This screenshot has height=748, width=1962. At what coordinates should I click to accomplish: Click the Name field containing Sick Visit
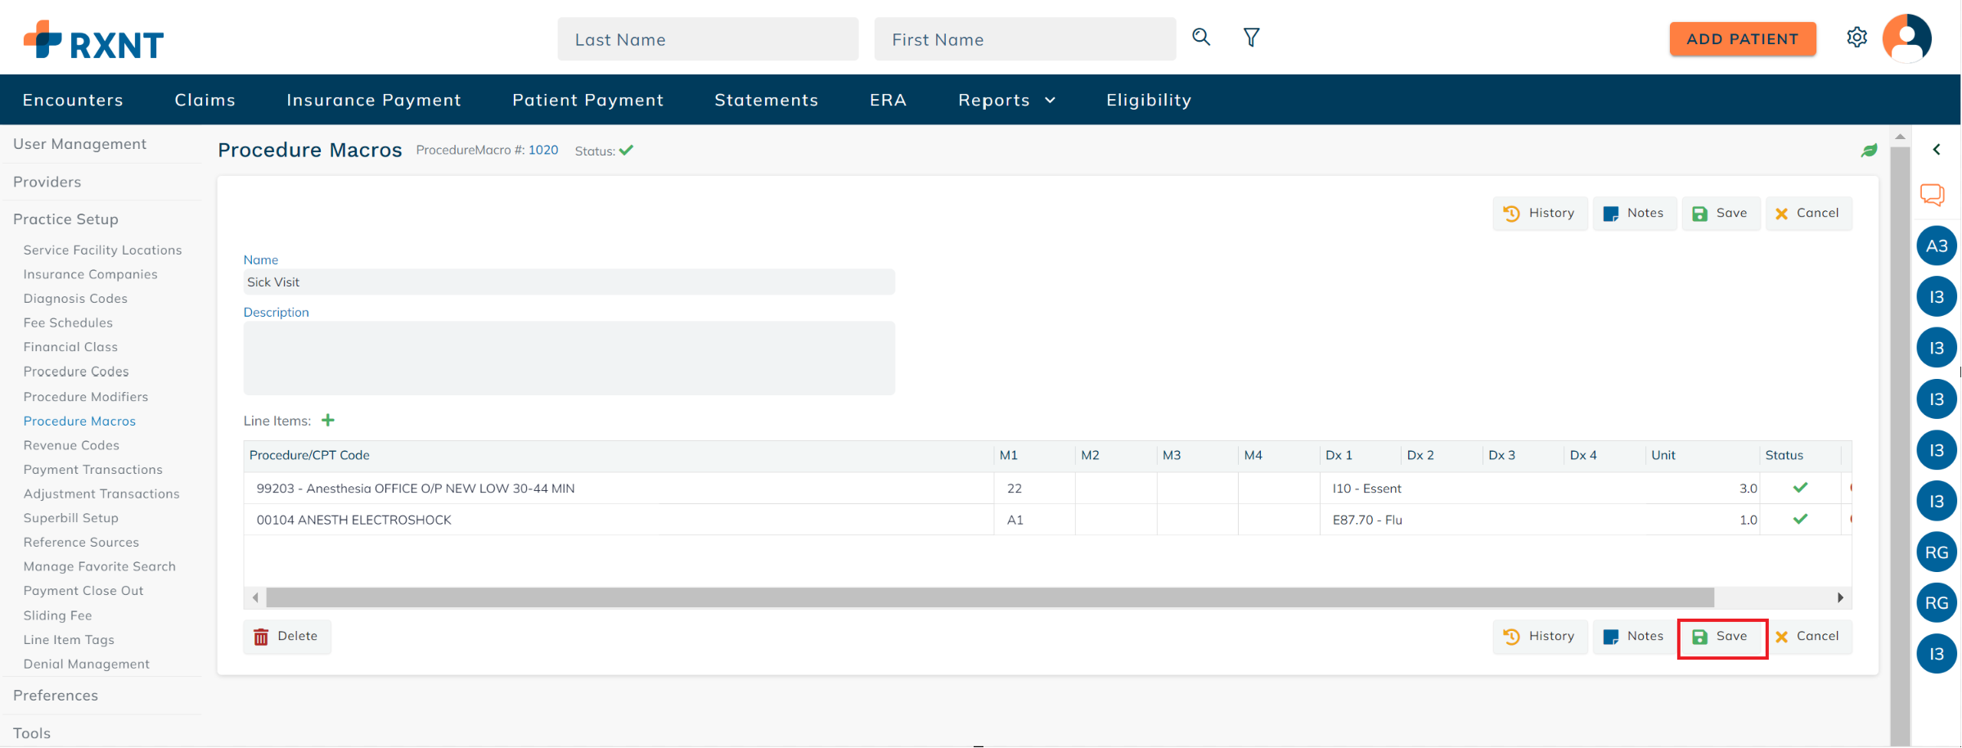[569, 282]
